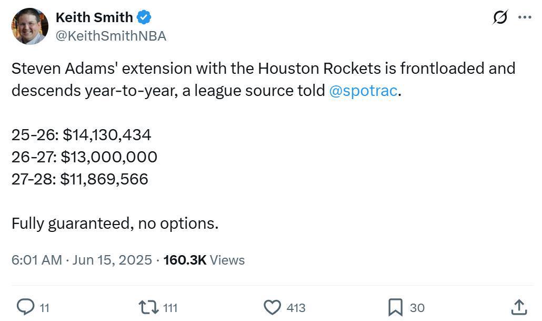Viewport: 542px width, 321px height.
Task: Open the share upload-arrow icon
Action: pyautogui.click(x=519, y=307)
